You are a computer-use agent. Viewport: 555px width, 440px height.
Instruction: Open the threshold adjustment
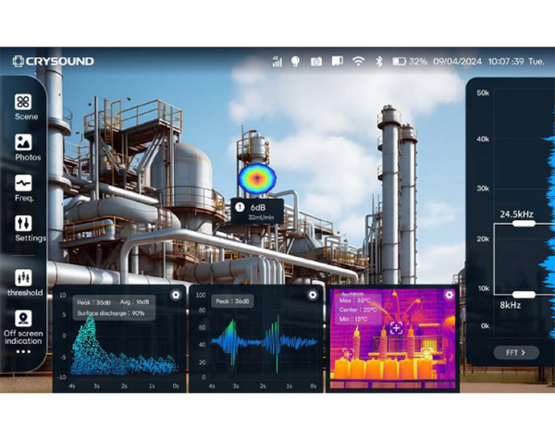point(23,282)
